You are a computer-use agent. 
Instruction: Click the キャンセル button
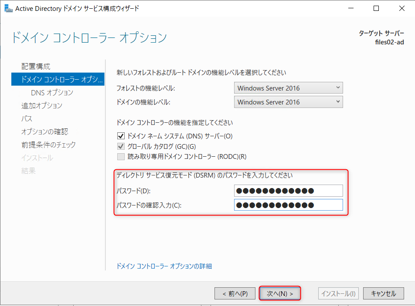(x=383, y=293)
